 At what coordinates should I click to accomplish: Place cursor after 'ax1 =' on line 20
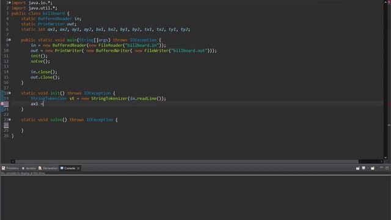point(43,104)
